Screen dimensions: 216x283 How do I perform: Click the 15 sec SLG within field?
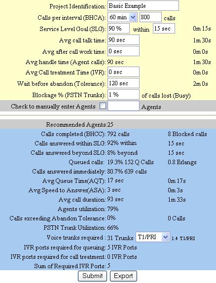tap(164, 29)
